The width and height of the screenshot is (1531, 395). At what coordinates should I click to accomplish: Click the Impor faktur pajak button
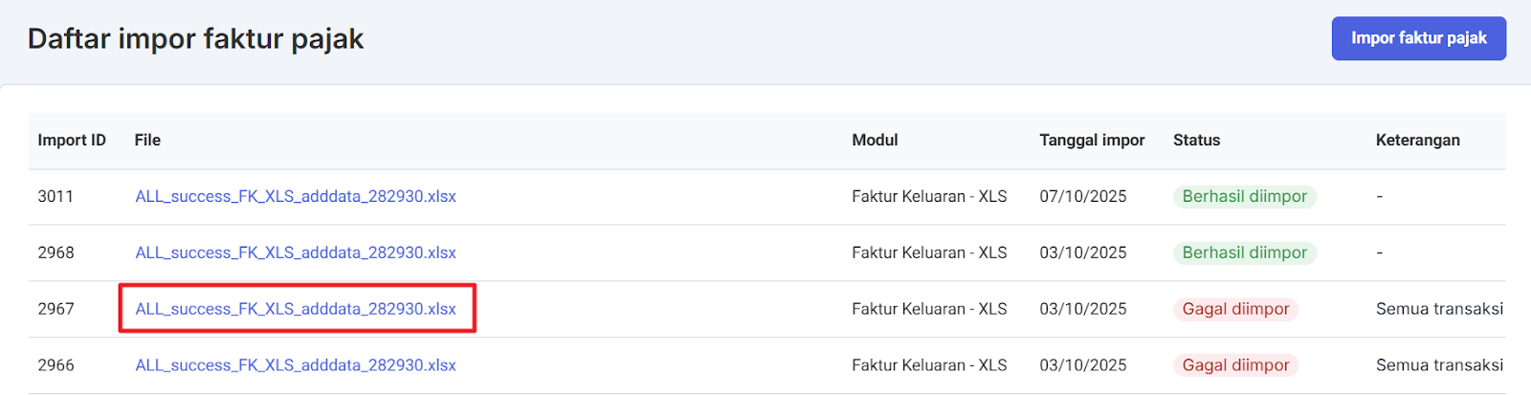coord(1418,38)
